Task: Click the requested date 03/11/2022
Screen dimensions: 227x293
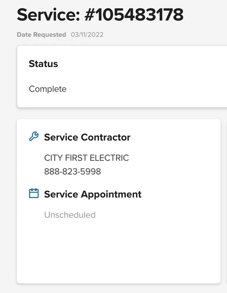Action: click(x=87, y=35)
